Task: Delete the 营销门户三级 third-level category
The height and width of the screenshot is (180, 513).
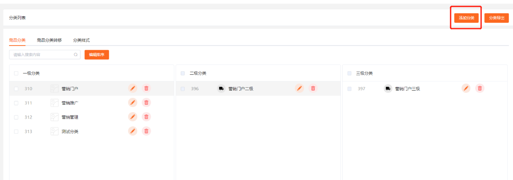Action: tap(479, 88)
